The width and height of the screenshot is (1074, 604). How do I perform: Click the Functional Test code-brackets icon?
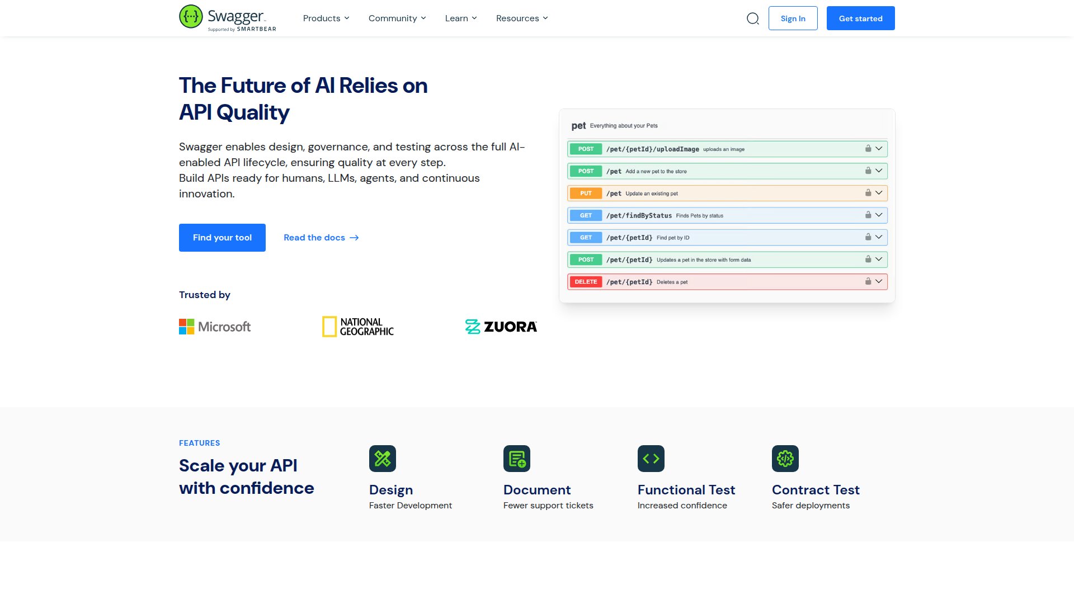point(651,459)
